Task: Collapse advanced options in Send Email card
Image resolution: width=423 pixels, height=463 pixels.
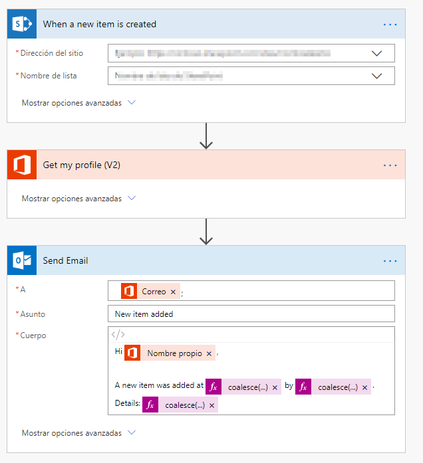Action: coord(78,433)
